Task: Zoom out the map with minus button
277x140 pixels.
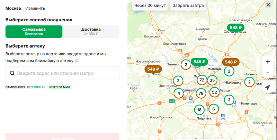Action: click(x=268, y=73)
